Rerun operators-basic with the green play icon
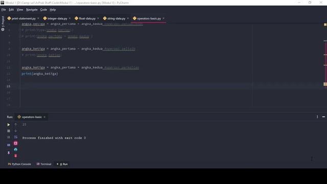This screenshot has height=184, width=327. point(9,125)
